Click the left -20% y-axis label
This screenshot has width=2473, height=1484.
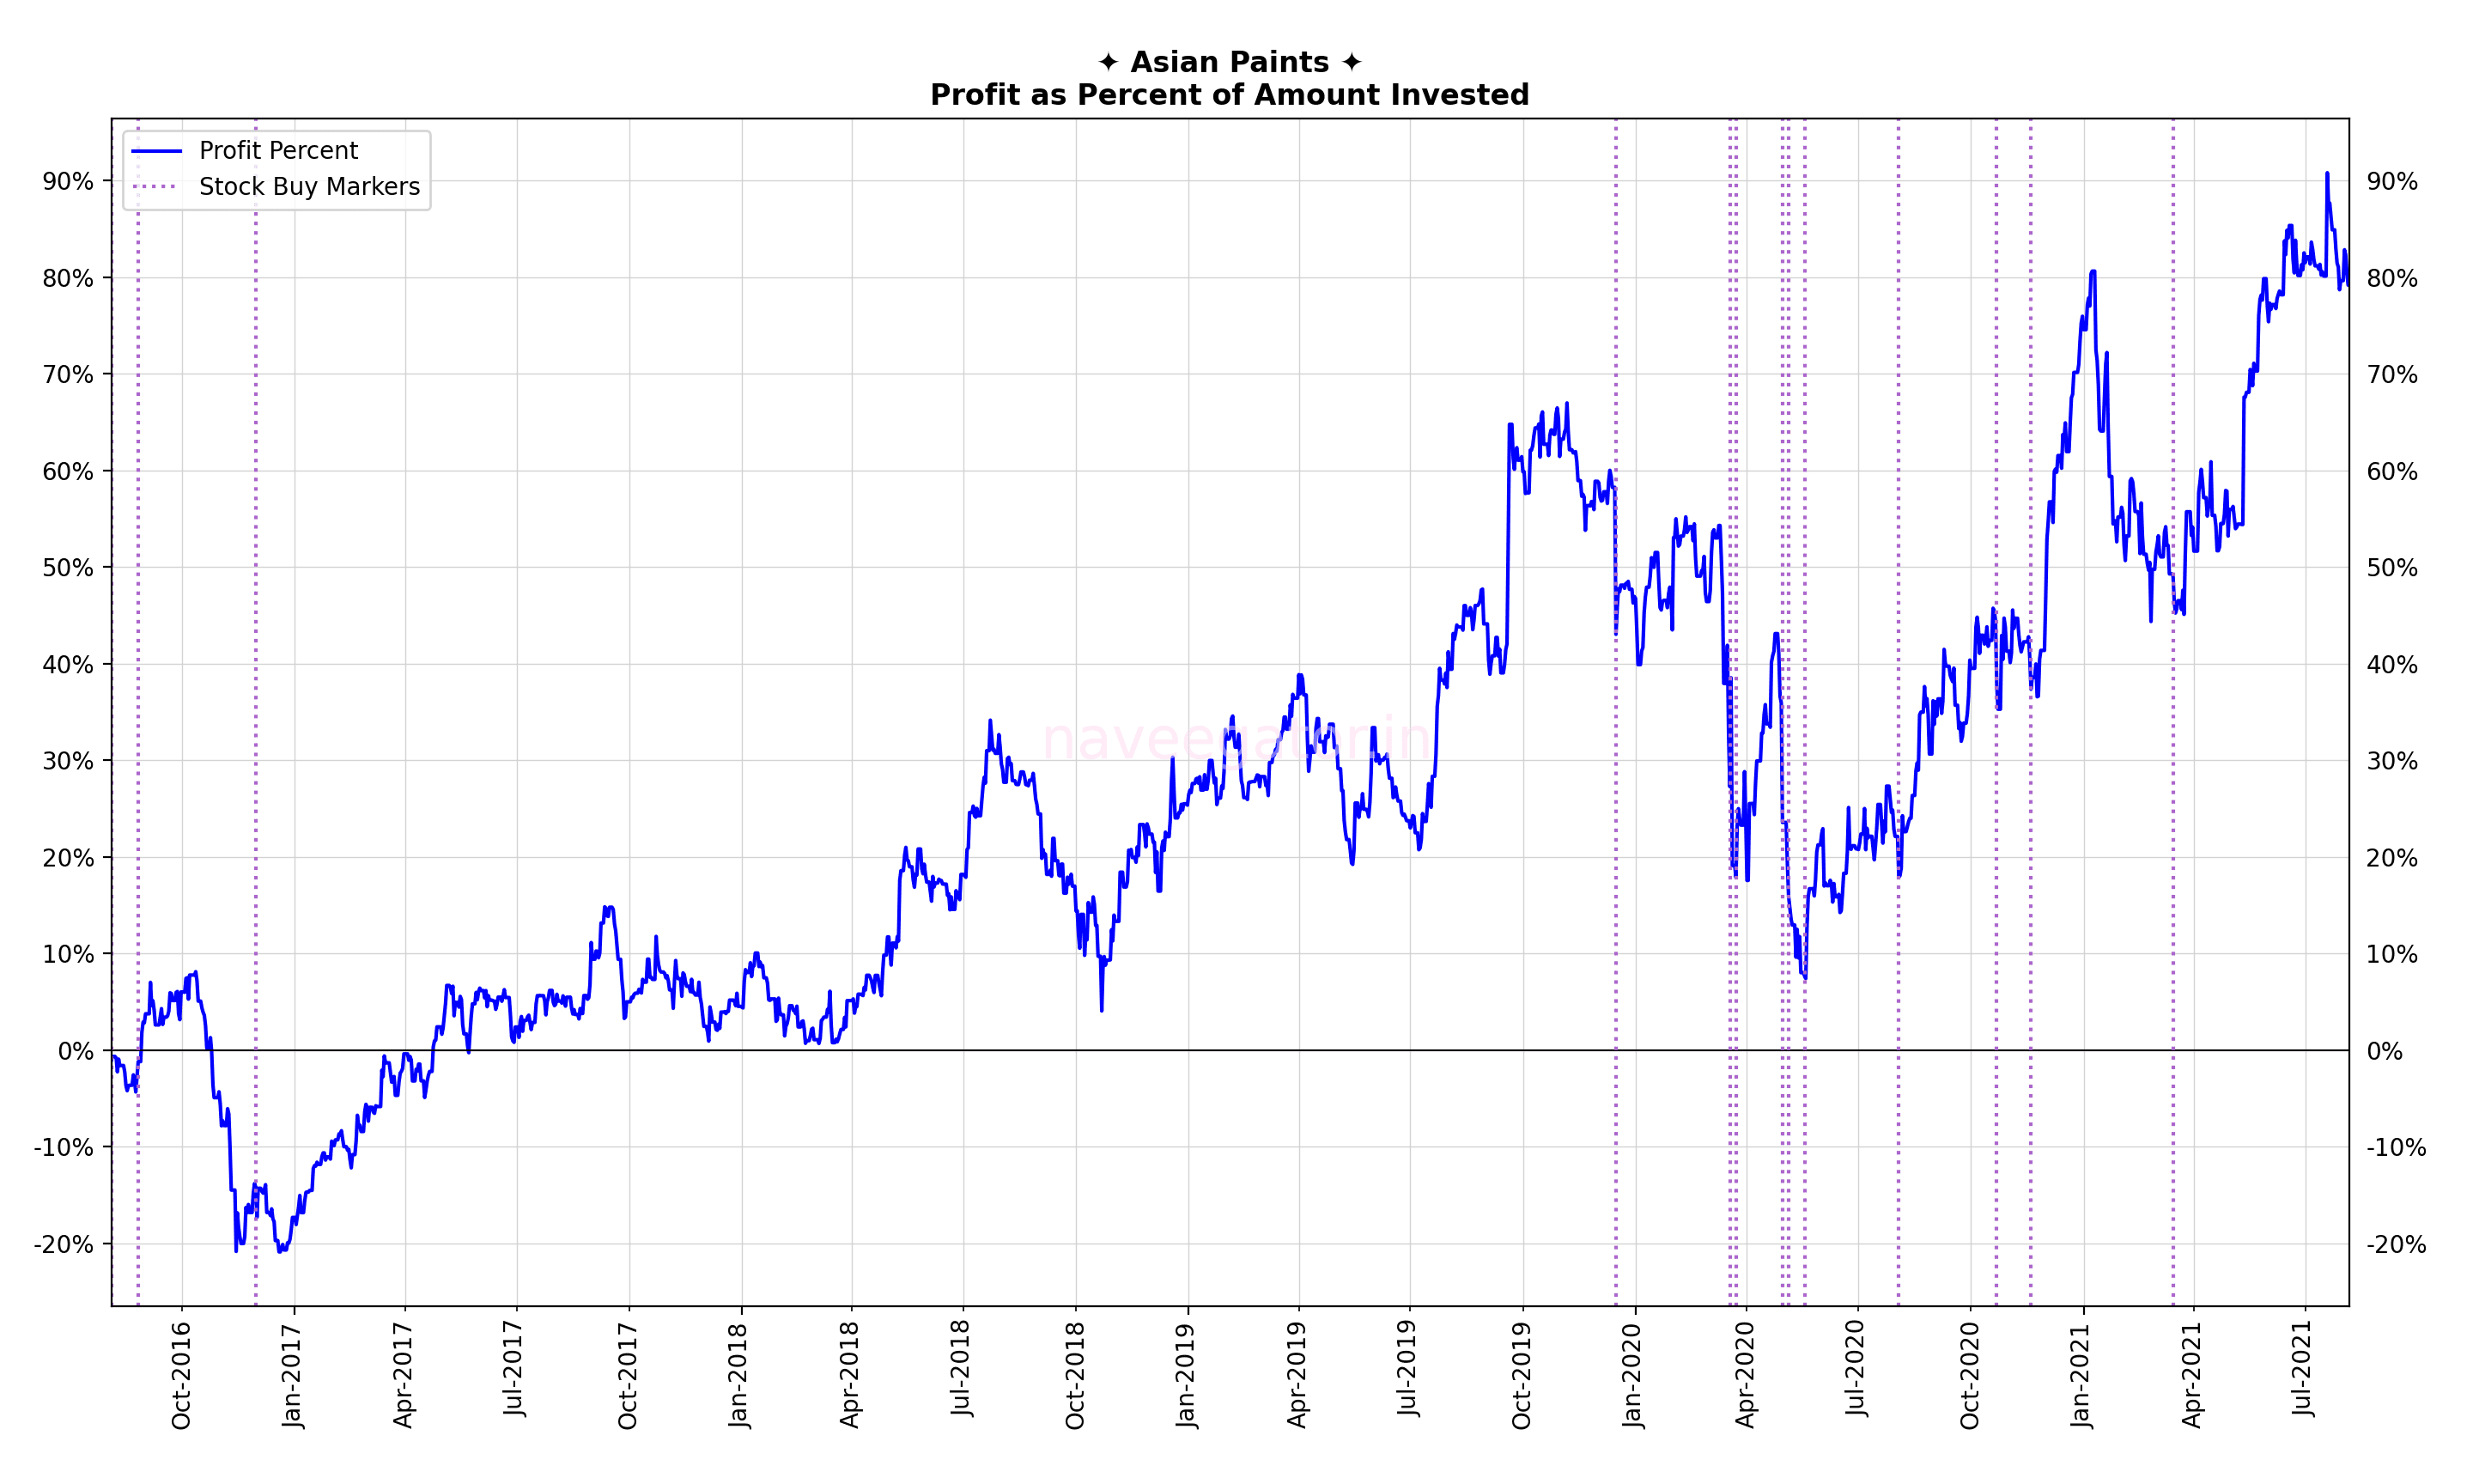coord(64,1245)
